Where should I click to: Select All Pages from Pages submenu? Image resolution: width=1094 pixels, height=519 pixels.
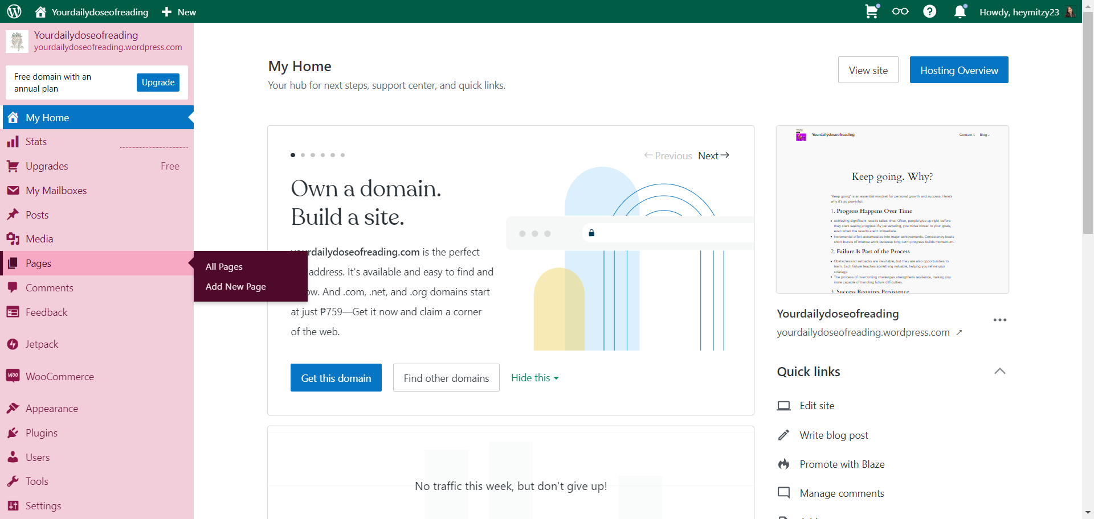tap(224, 266)
